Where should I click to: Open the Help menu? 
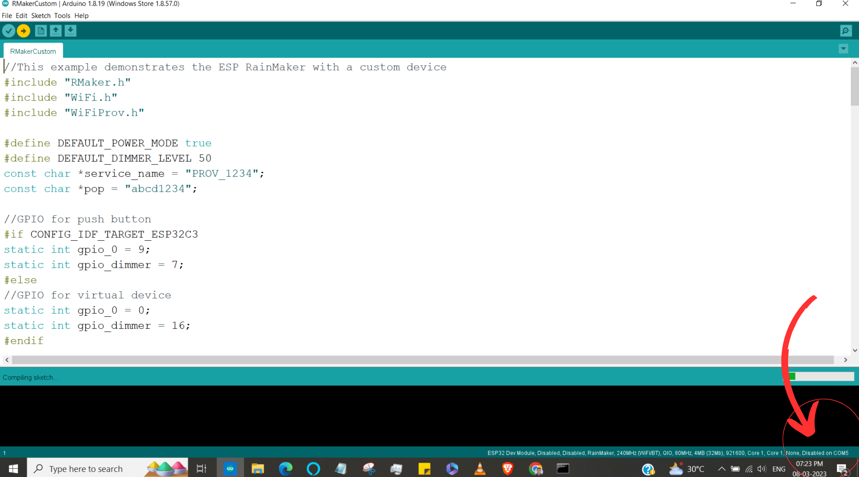point(81,15)
